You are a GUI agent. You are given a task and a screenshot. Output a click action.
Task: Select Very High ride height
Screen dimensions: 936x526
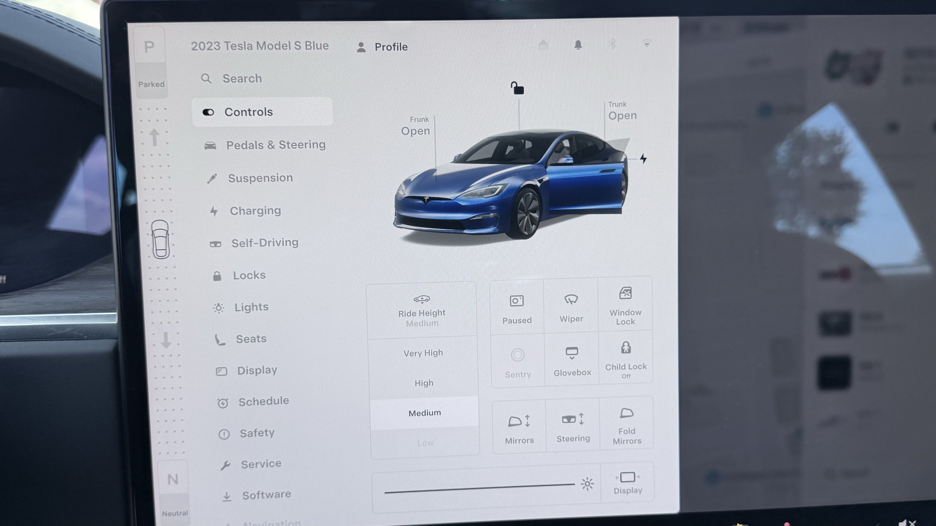pos(423,353)
